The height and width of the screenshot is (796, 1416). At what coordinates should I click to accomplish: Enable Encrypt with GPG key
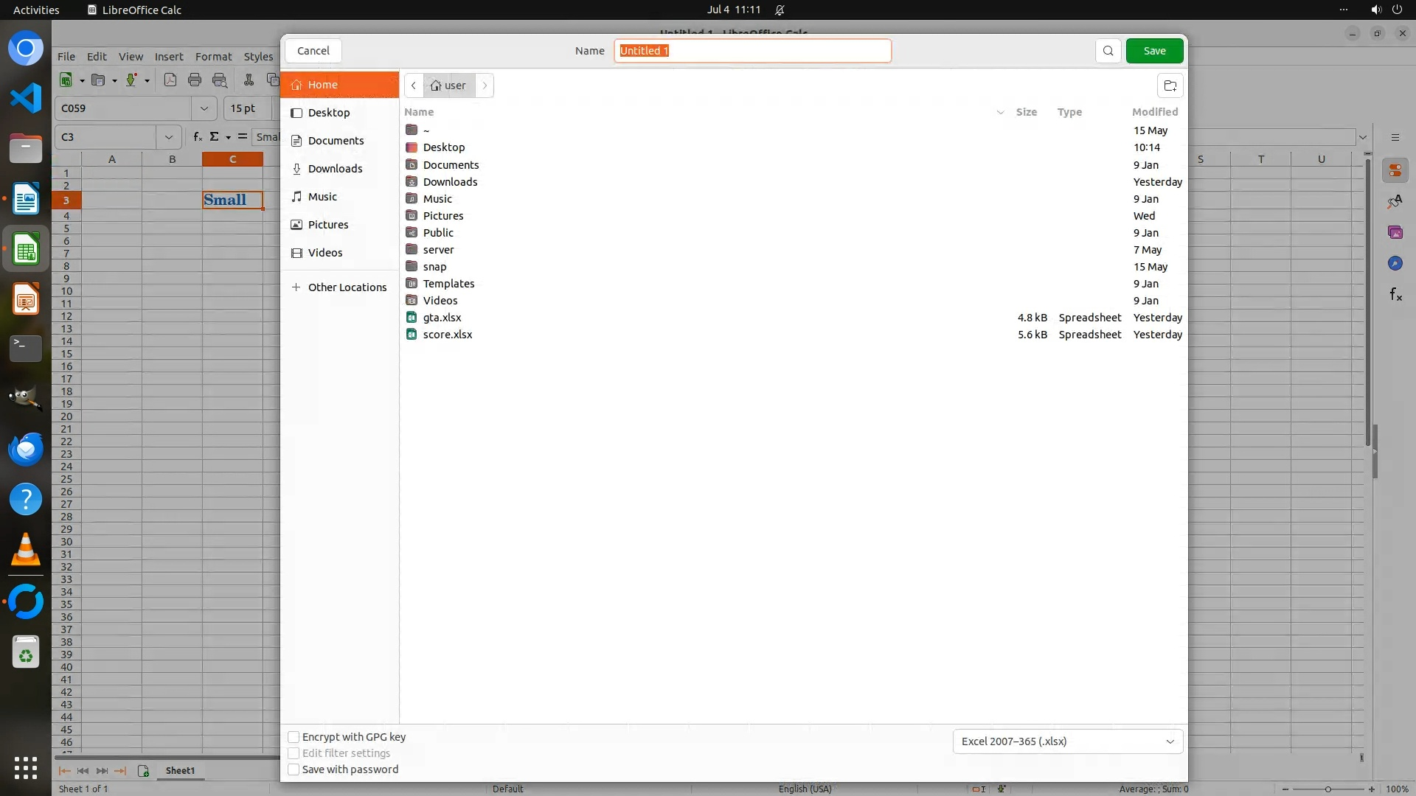pos(294,737)
